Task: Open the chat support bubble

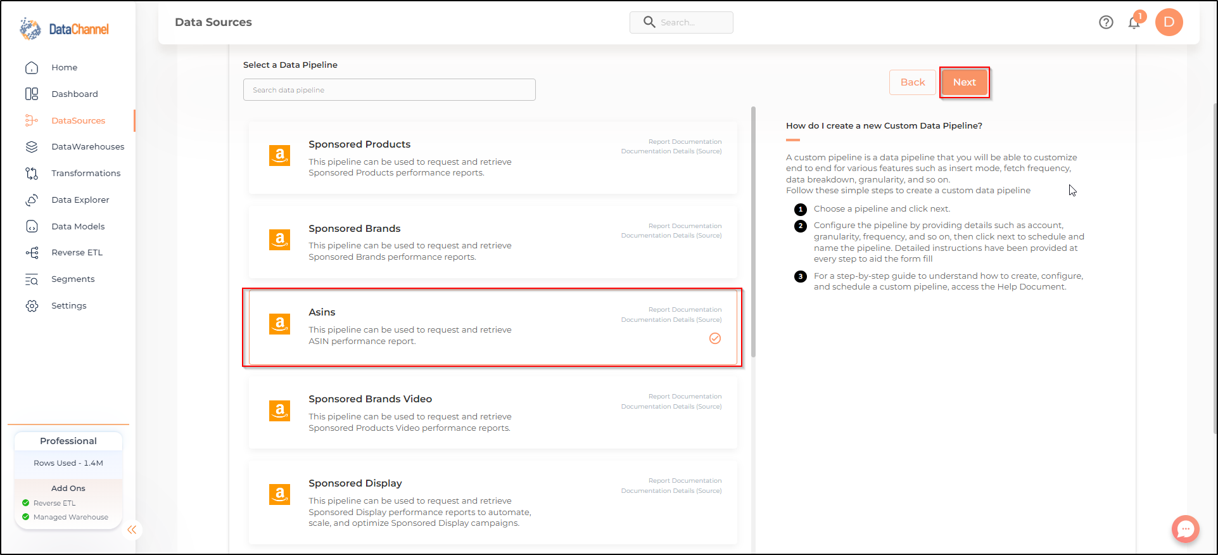Action: point(1185,528)
